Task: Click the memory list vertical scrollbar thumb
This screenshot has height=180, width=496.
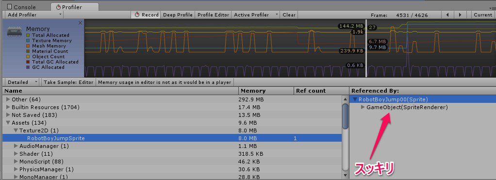Action: pos(345,116)
